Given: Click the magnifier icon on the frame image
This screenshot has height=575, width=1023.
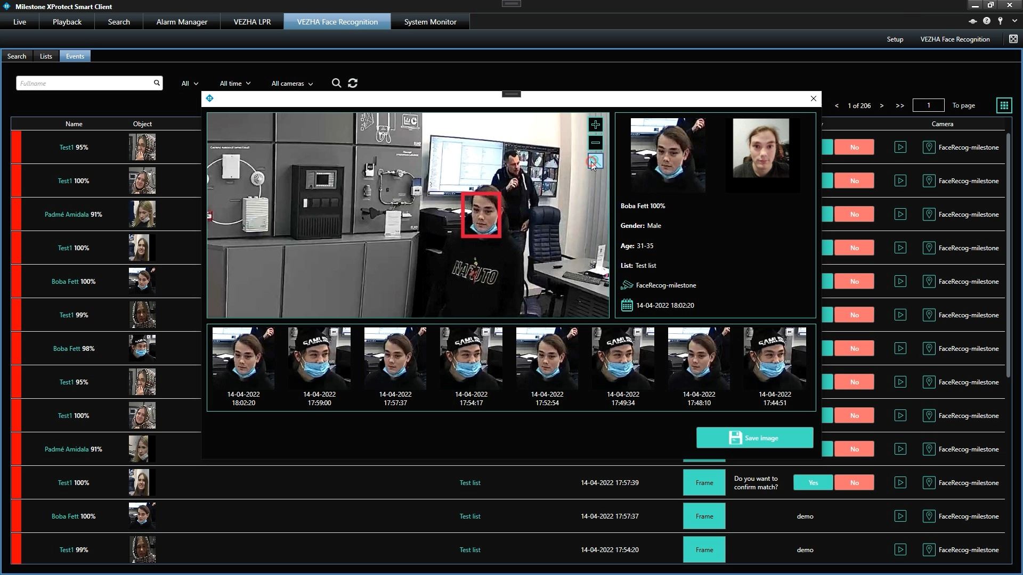Looking at the screenshot, I should click(595, 161).
